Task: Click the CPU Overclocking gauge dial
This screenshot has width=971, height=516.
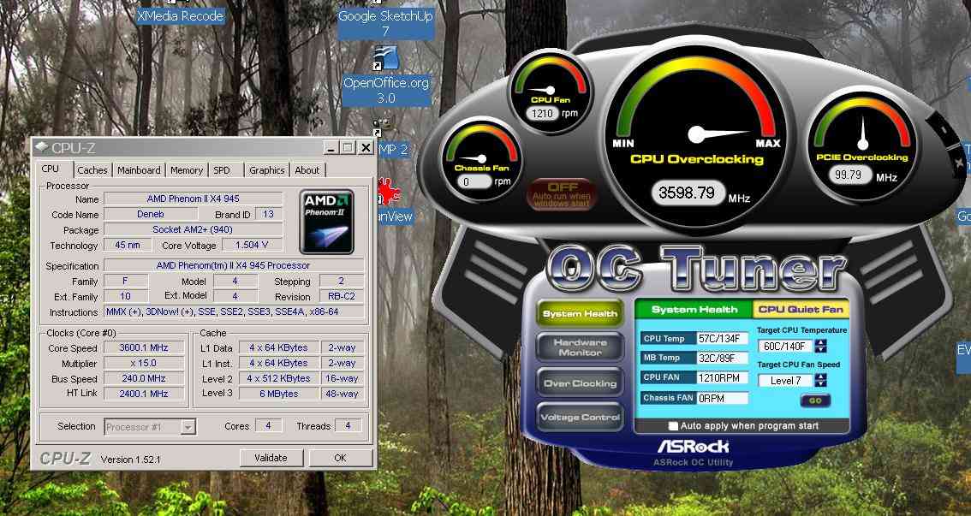Action: 697,133
